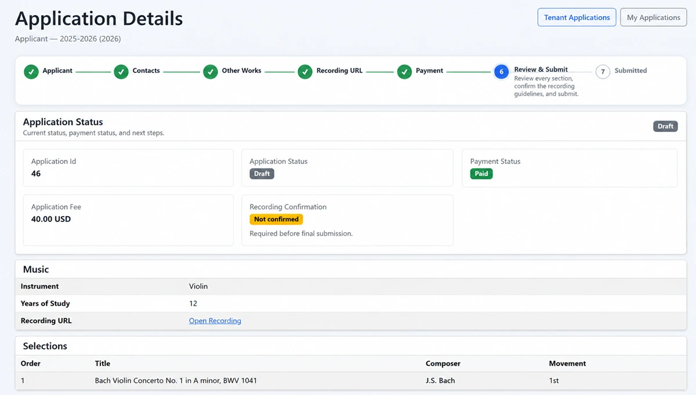
Task: Click the Other Works step checkmark icon
Action: tap(211, 72)
